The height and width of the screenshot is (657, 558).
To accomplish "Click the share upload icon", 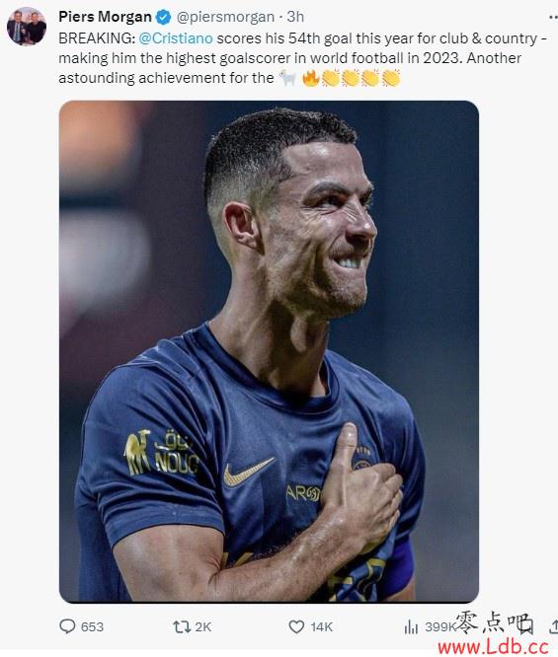I will 553,626.
